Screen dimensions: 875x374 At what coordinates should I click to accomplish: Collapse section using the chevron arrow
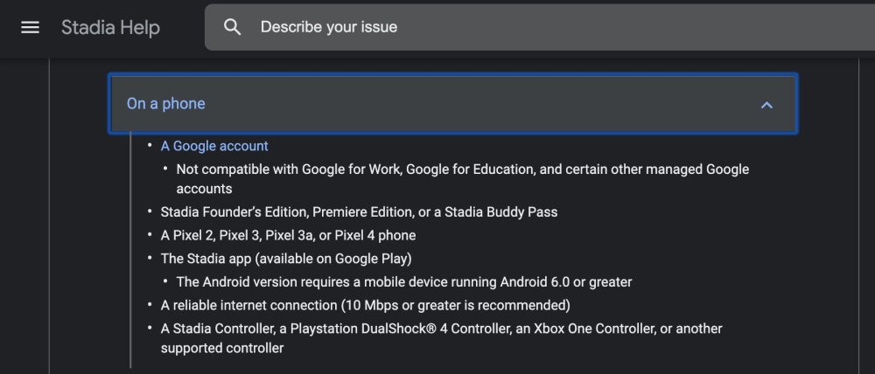click(x=766, y=105)
